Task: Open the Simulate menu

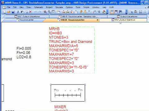Action: coord(59,7)
